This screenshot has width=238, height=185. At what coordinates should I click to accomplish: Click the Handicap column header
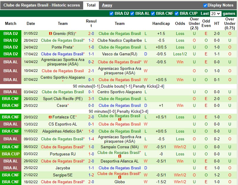(161, 23)
